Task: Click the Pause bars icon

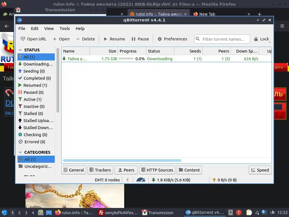Action: click(x=133, y=39)
